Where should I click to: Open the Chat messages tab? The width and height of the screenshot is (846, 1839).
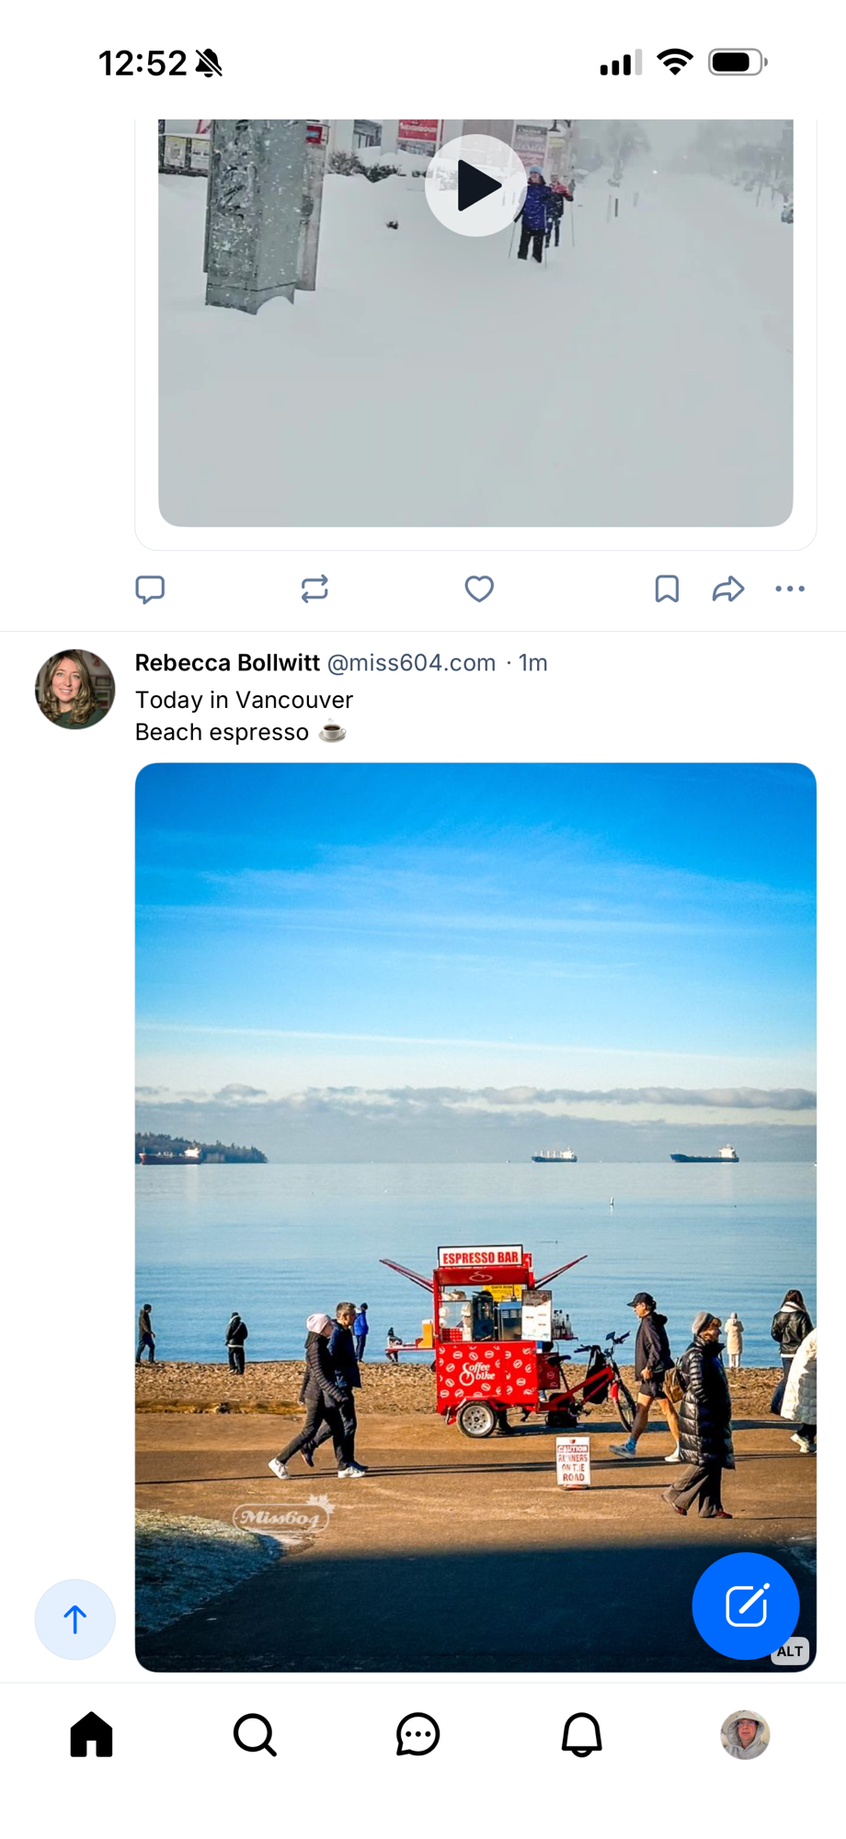click(417, 1735)
